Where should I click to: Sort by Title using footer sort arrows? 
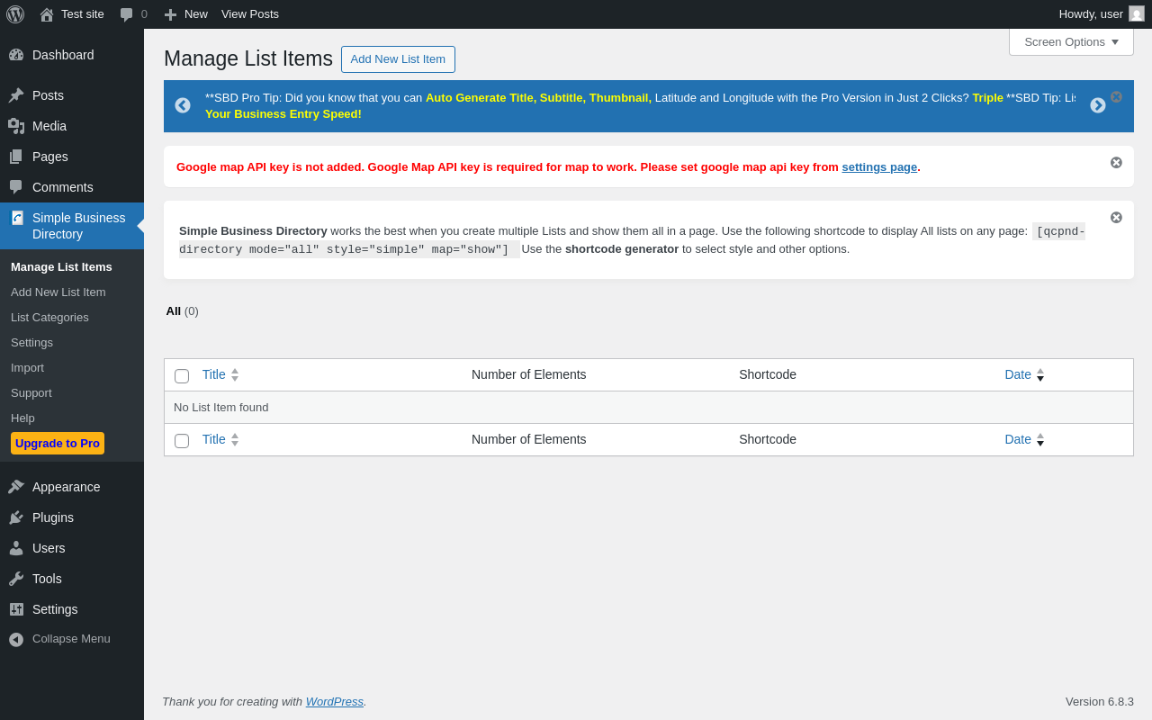tap(235, 440)
